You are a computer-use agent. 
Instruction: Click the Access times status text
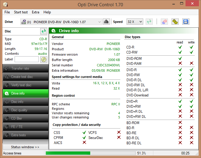click(12, 153)
